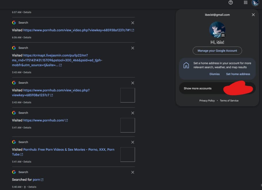Expand Show more accounts

(x=198, y=89)
